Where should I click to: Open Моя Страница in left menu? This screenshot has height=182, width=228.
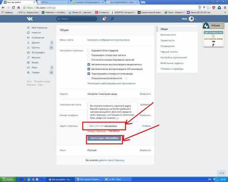[x=40, y=28]
